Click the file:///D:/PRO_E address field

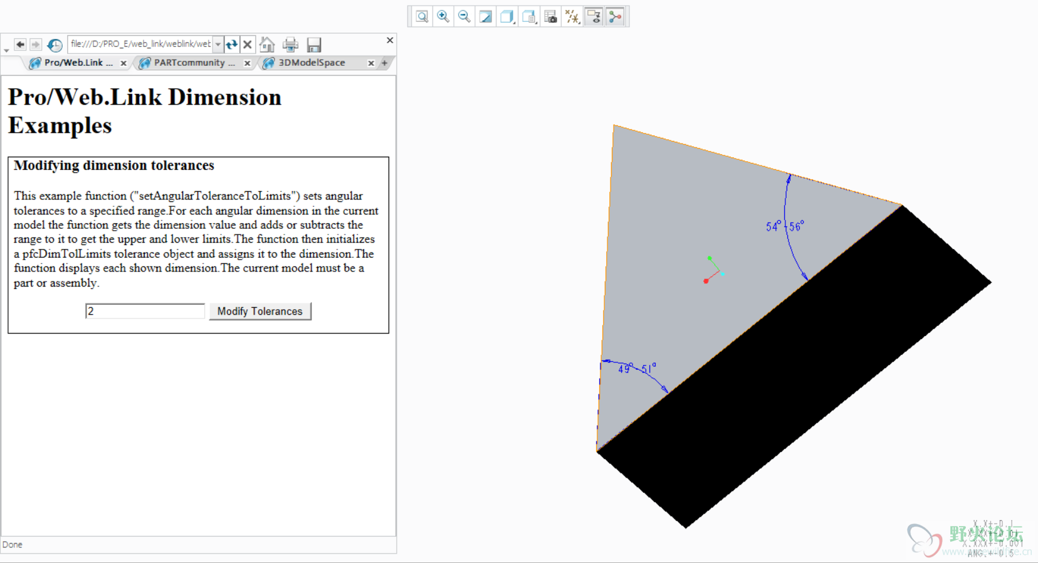click(x=140, y=44)
